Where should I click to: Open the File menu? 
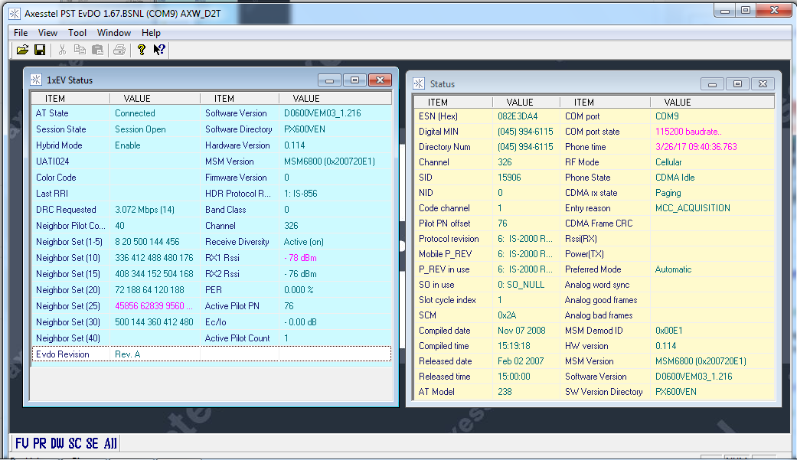point(21,33)
